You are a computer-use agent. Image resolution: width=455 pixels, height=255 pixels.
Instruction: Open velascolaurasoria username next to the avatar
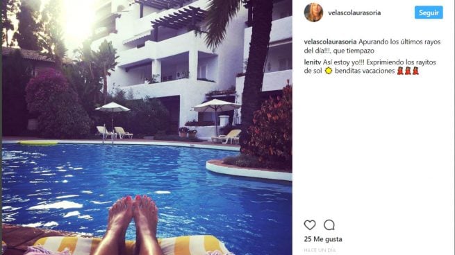[354, 12]
